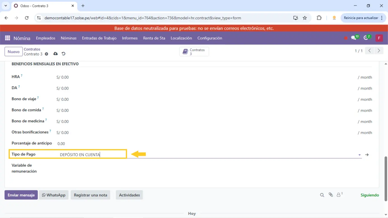Click the Nuevo button

tap(13, 52)
